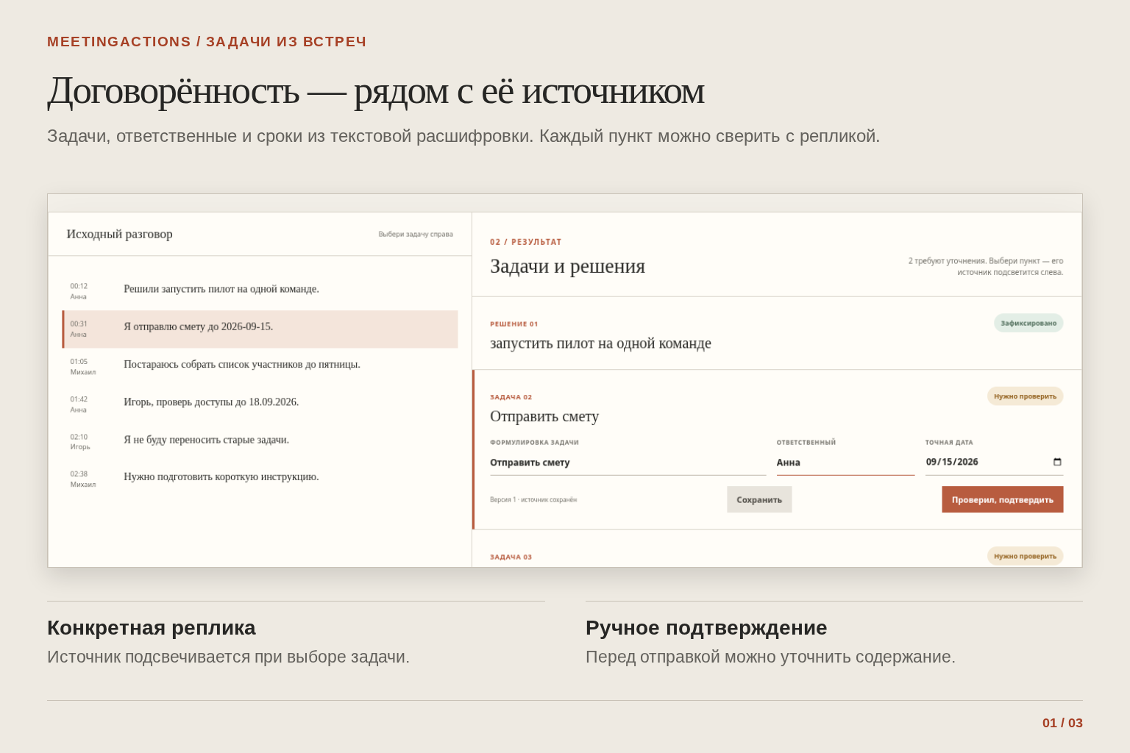The height and width of the screenshot is (753, 1130).
Task: Click Нужно проверить badge on Задача 02
Action: coord(1025,396)
